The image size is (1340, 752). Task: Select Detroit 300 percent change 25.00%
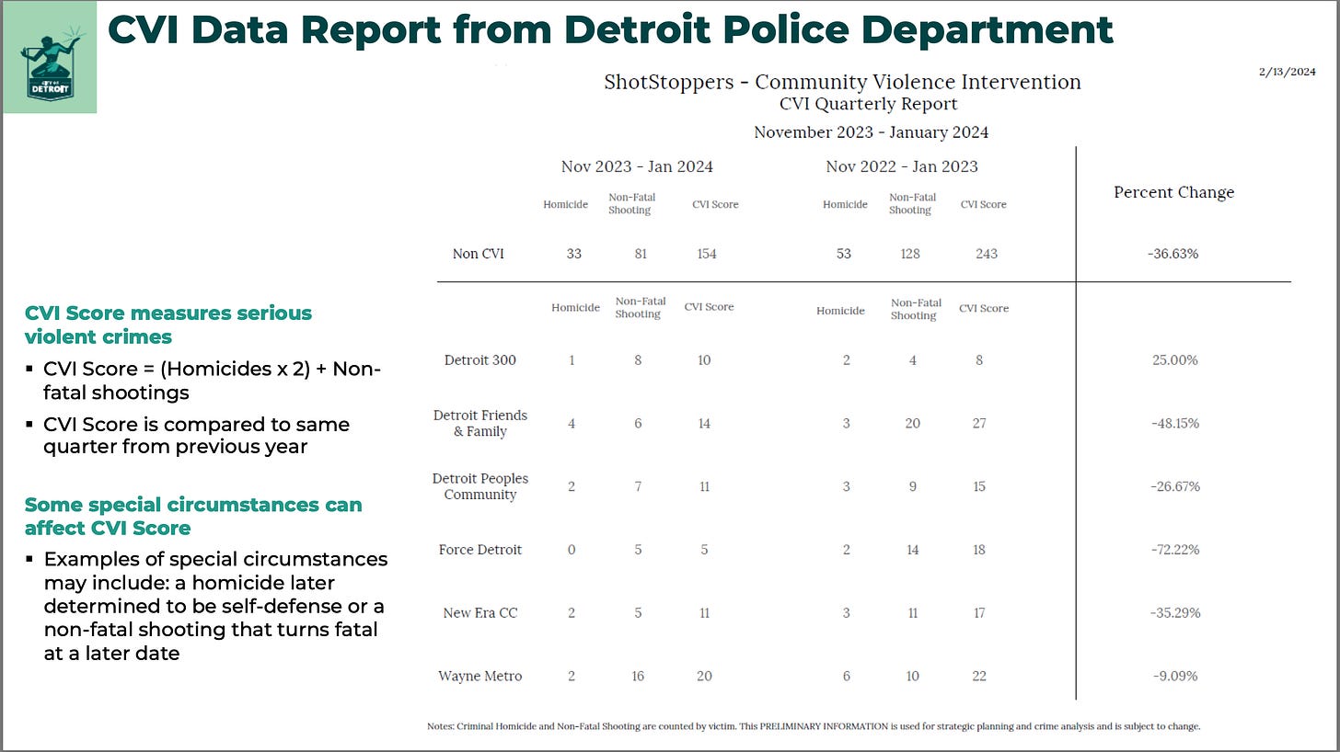point(1174,360)
